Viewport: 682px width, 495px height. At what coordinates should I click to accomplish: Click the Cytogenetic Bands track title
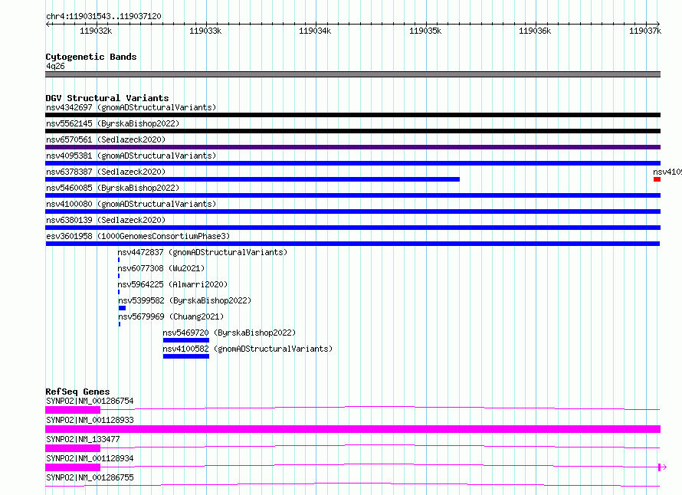pyautogui.click(x=91, y=57)
